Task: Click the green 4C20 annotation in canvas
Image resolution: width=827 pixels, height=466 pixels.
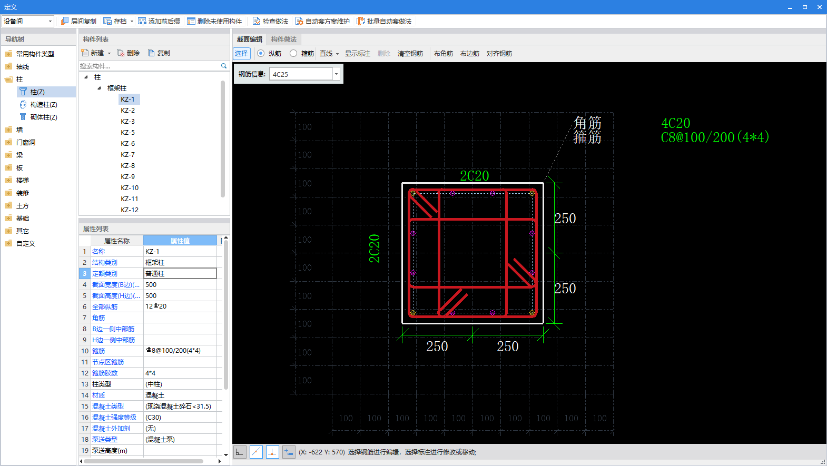Action: (676, 123)
